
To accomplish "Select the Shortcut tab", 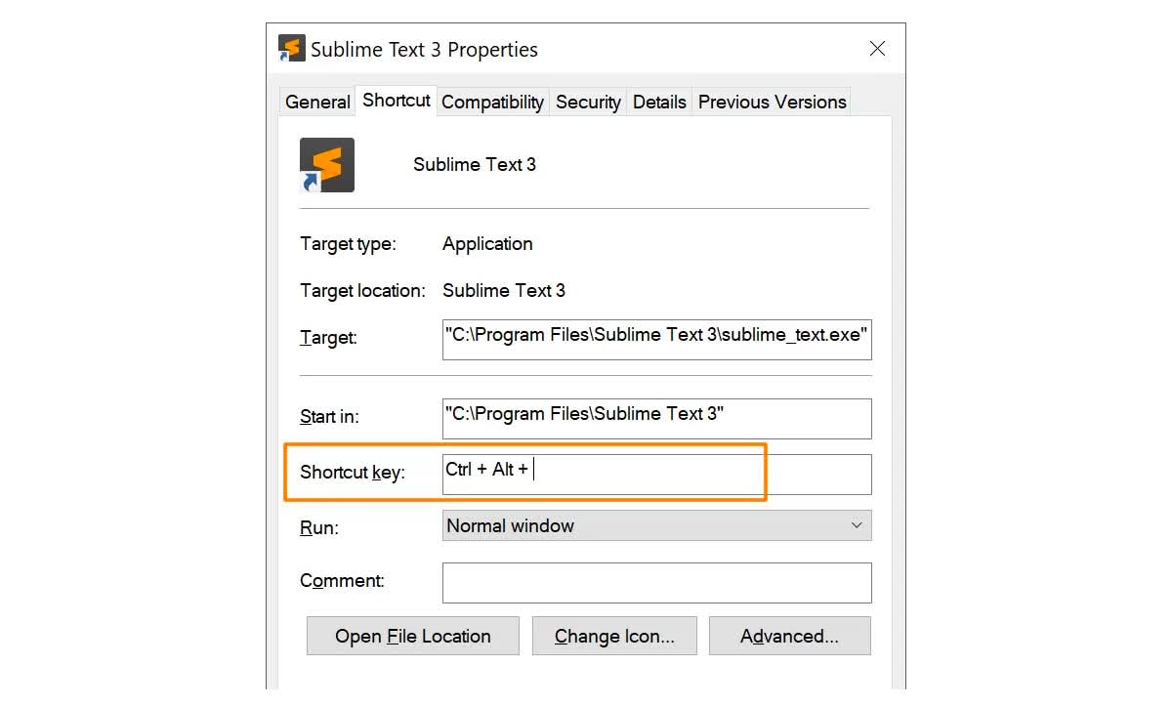I will click(x=397, y=100).
